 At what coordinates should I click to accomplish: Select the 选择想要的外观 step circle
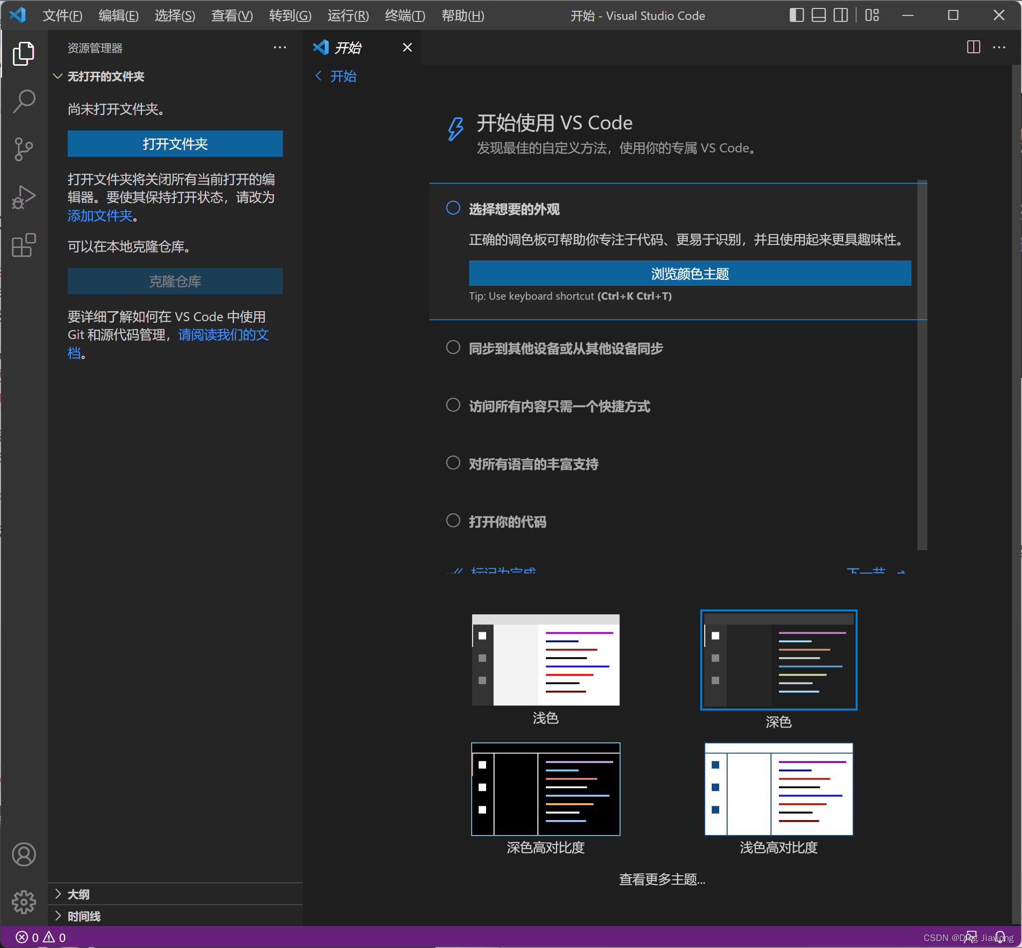coord(453,208)
